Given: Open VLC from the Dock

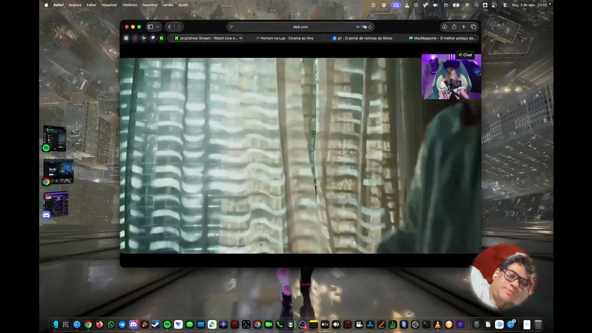Looking at the screenshot, I should pos(438,325).
